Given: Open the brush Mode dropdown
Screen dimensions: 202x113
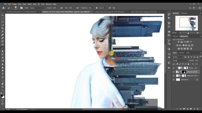Looking at the screenshot, I should click(37, 8).
